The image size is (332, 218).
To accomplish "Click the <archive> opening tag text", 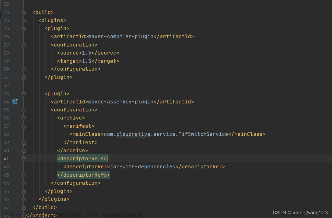I will click(71, 118).
